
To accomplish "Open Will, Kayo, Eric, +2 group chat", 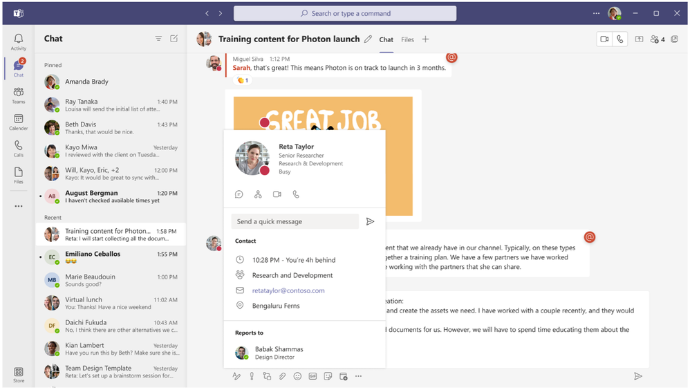I will click(x=111, y=174).
